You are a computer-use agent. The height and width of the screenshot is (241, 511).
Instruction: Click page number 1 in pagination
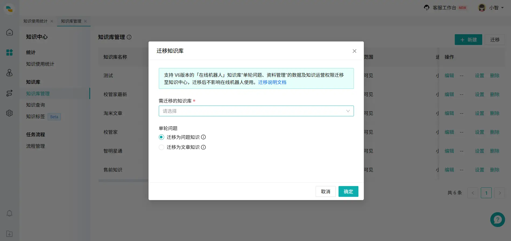(x=486, y=193)
